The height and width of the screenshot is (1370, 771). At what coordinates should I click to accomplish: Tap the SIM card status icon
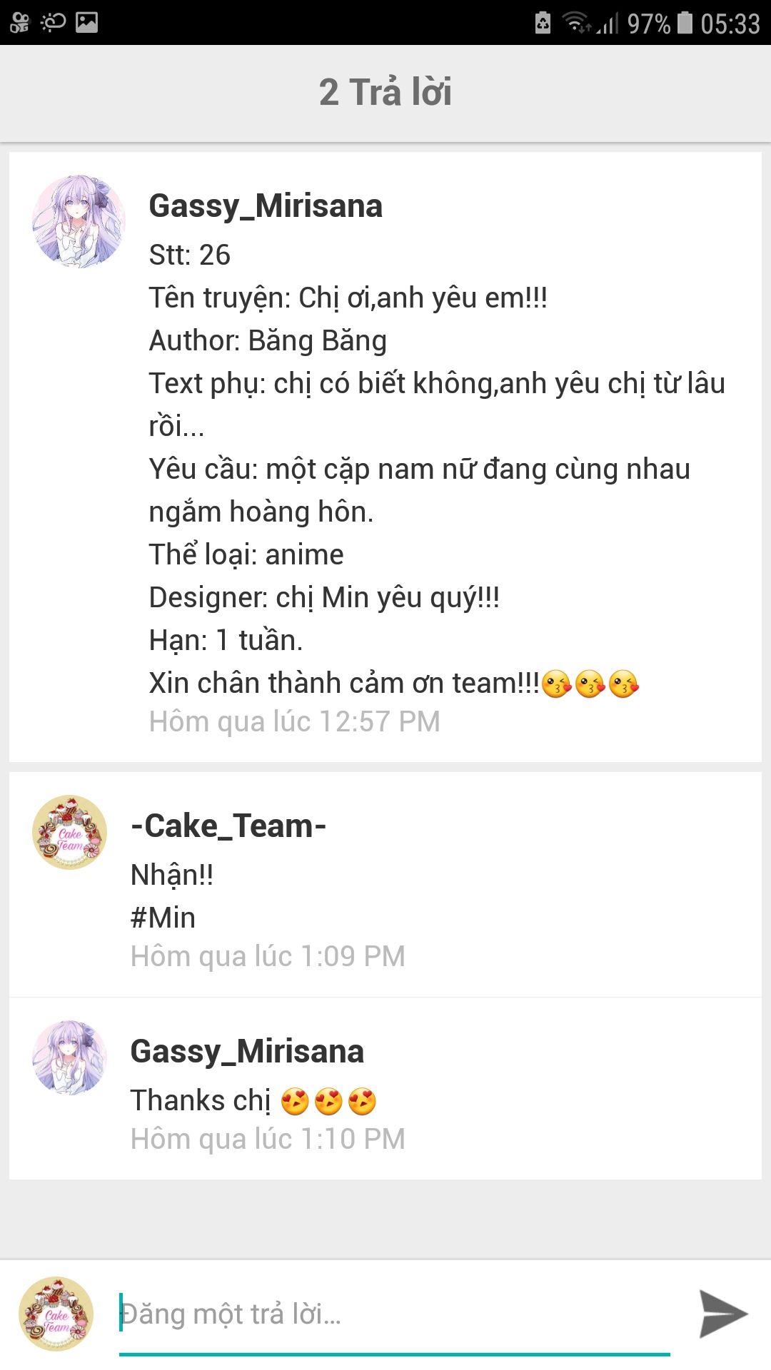[543, 23]
